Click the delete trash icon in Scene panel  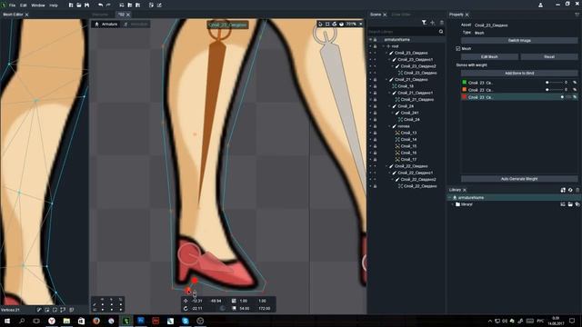pos(442,23)
